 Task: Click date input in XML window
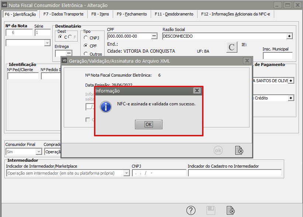(x=90, y=107)
